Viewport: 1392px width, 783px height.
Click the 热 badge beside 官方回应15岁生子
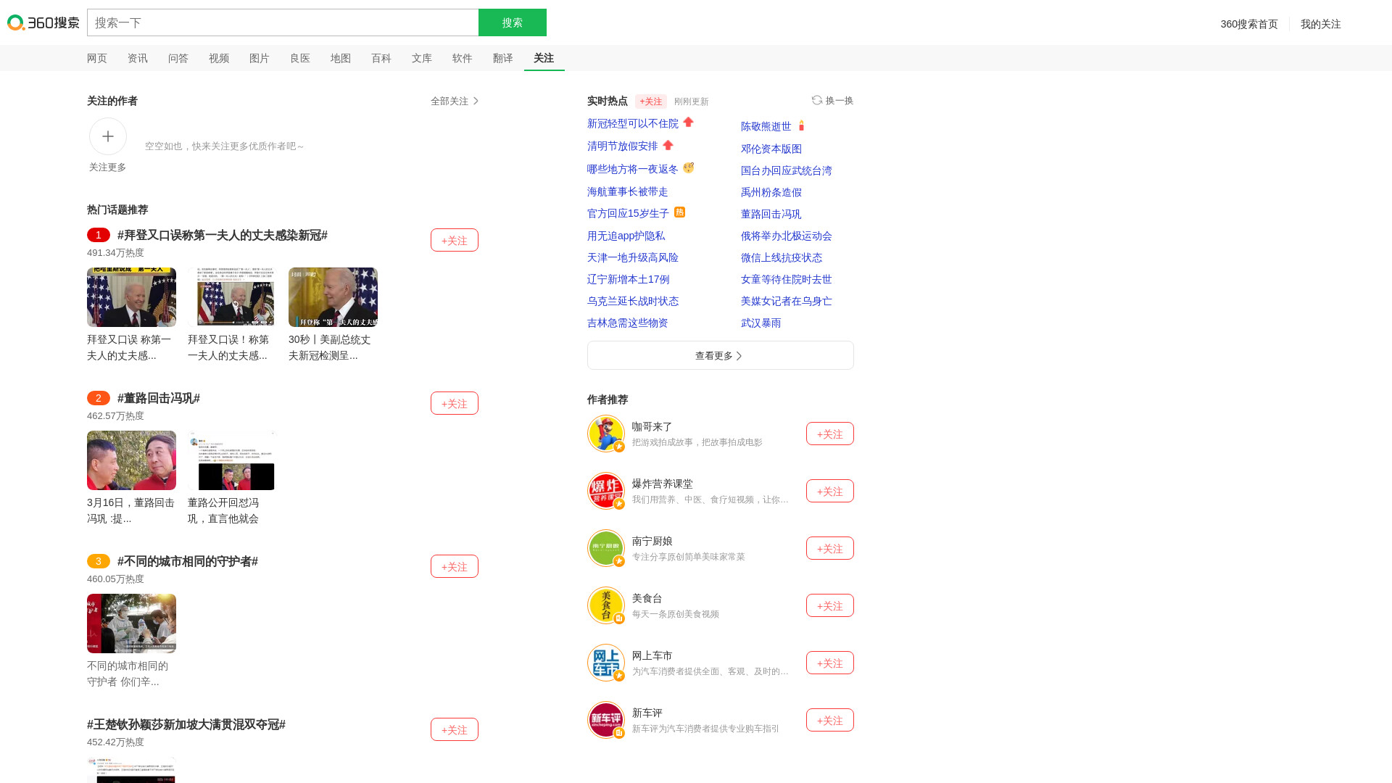point(679,212)
